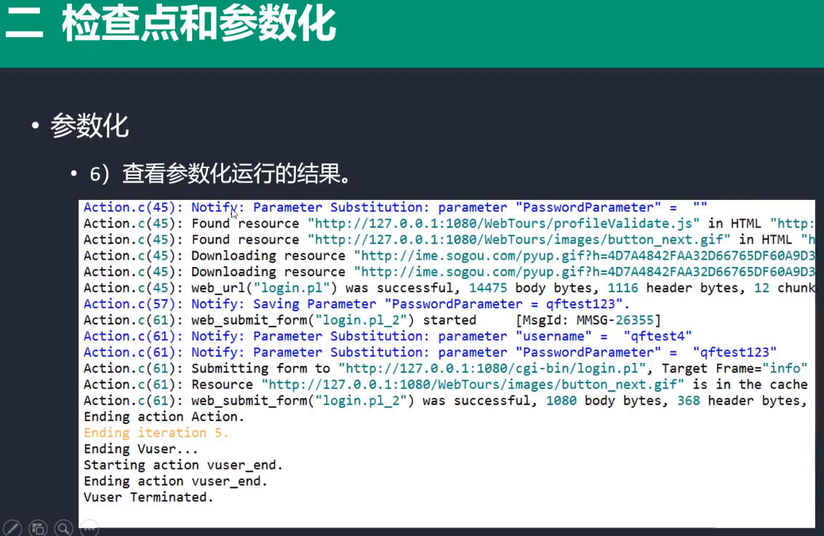Open more slideshow options ellipsis

click(x=89, y=527)
